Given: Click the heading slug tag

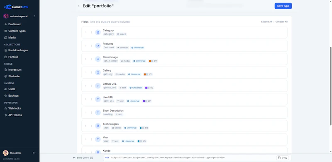Looking at the screenshot, I should pos(108,114).
